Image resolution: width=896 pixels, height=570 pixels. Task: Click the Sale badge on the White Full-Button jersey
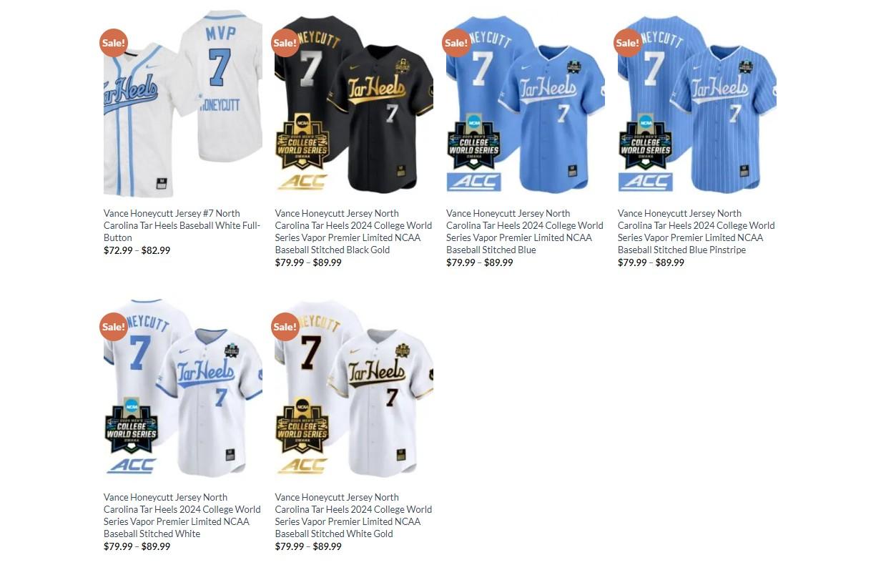[x=113, y=42]
